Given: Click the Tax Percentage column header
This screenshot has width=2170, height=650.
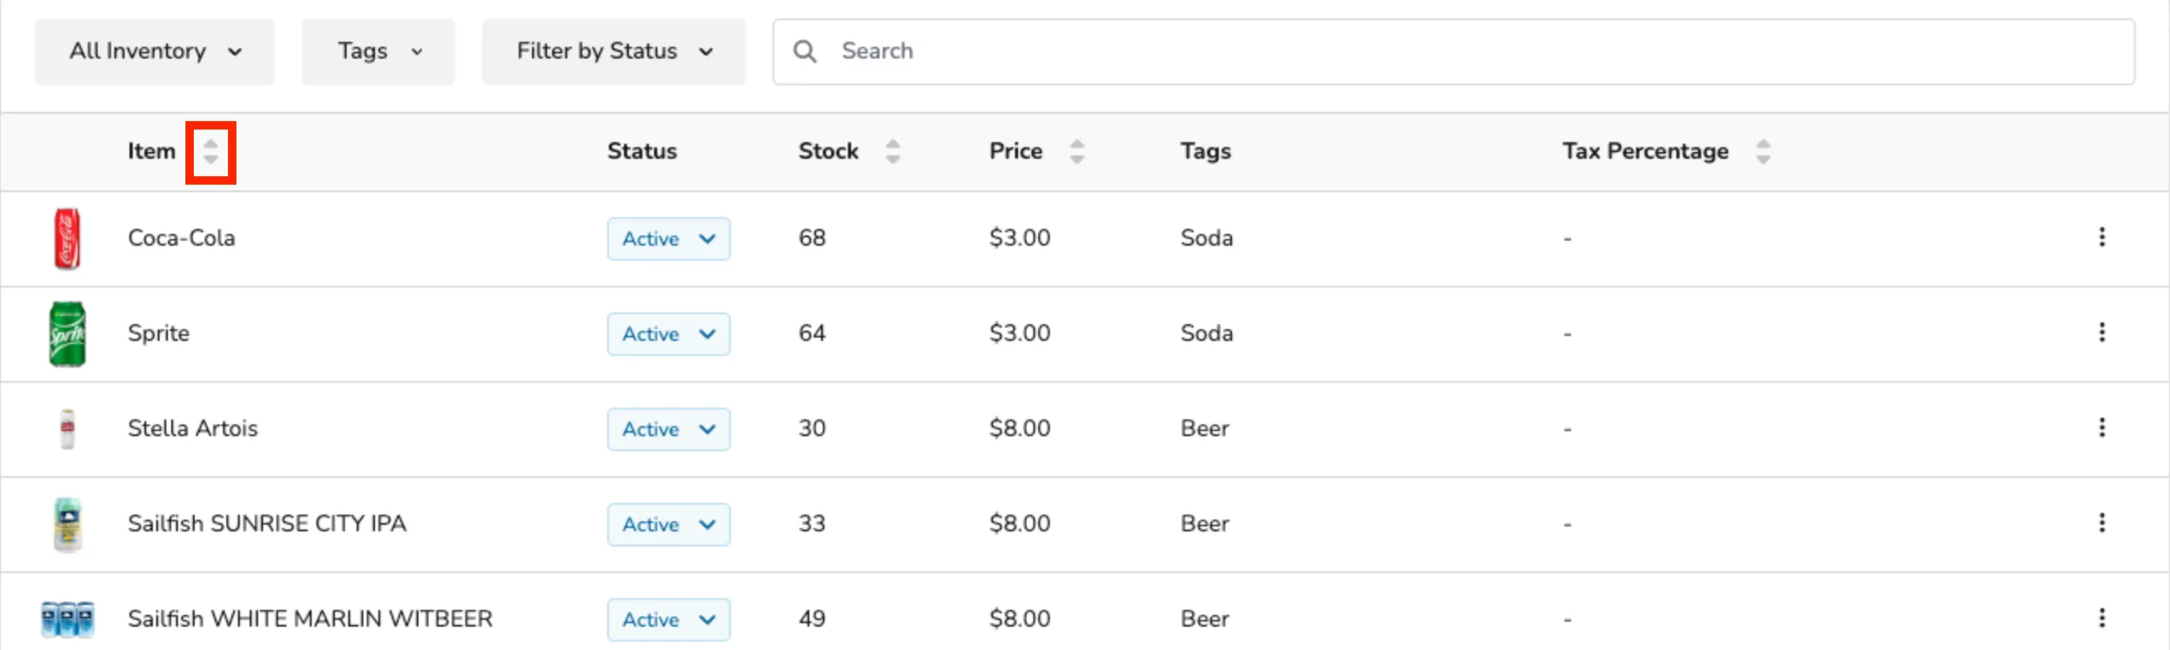Looking at the screenshot, I should point(1645,152).
